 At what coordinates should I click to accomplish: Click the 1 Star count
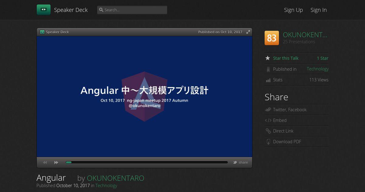[322, 58]
